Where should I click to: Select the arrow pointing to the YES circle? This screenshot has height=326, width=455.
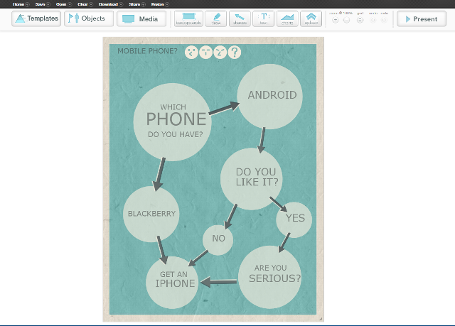pos(278,205)
